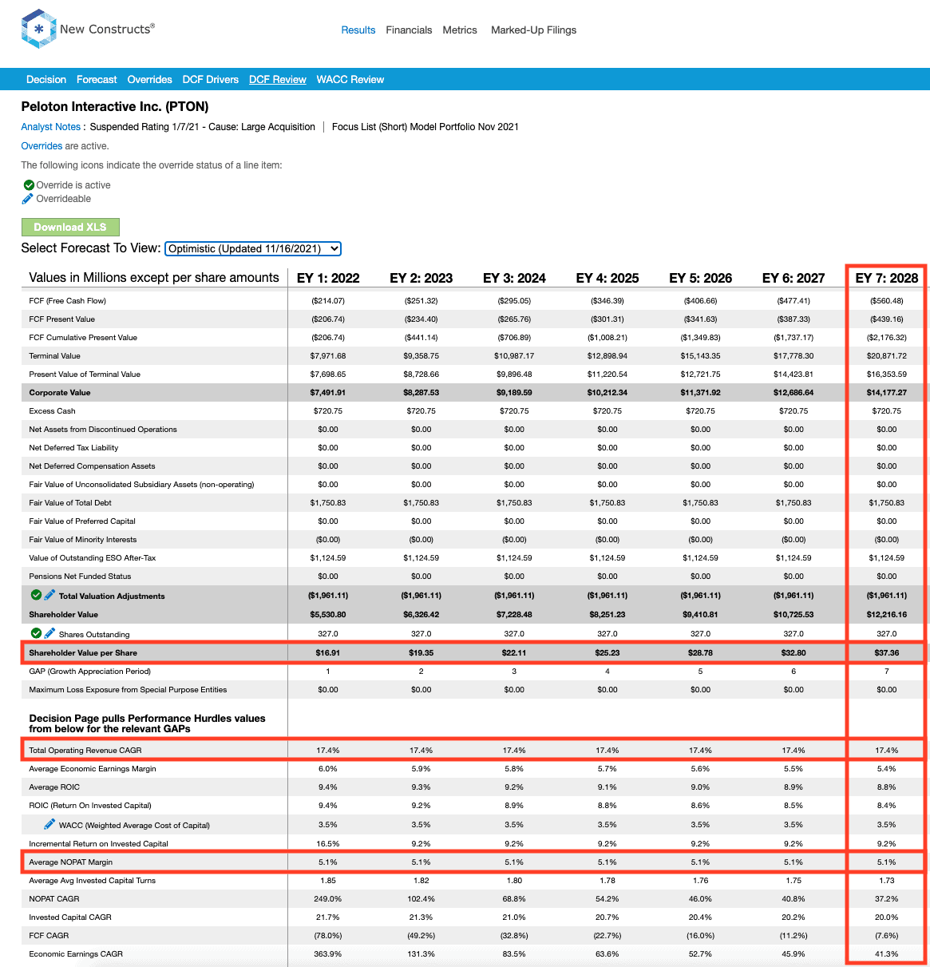The width and height of the screenshot is (930, 967).
Task: Click the $16.91 shareholder value per share cell
Action: pyautogui.click(x=328, y=652)
